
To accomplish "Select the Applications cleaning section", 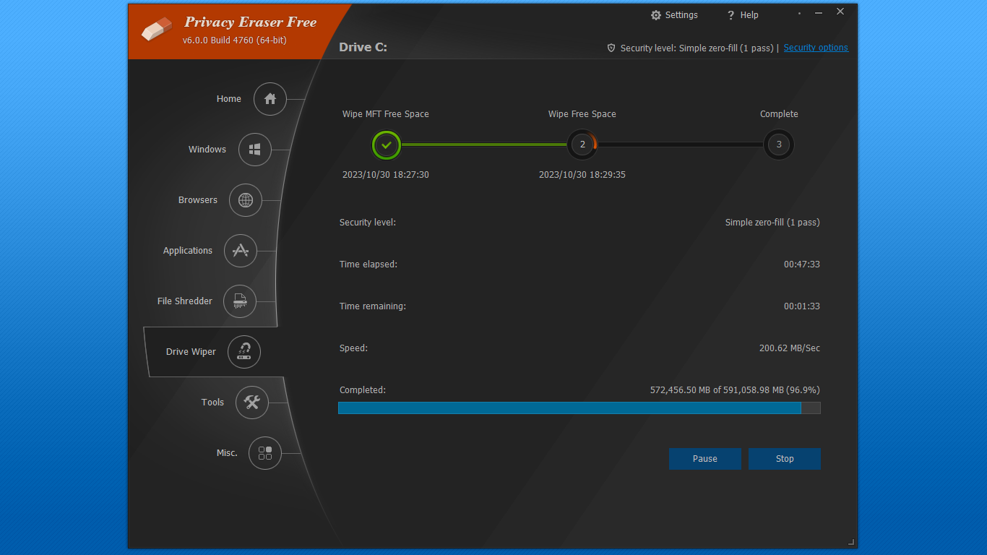I will [x=240, y=251].
